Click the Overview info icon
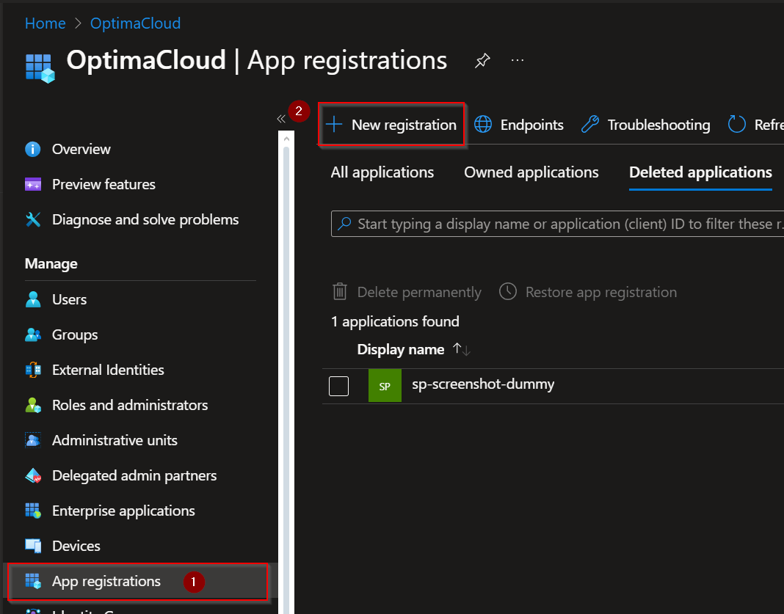The width and height of the screenshot is (784, 614). (x=33, y=149)
